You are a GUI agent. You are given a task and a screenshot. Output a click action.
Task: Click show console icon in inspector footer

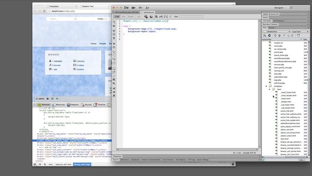(x=39, y=164)
